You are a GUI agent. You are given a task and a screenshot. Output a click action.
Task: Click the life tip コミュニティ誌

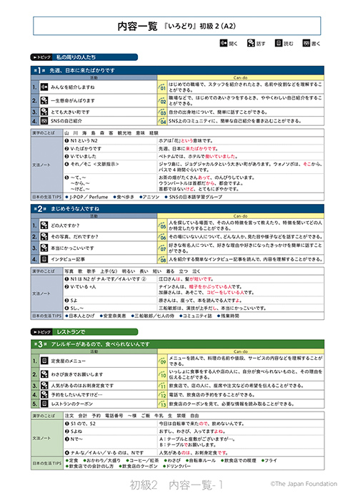pyautogui.click(x=195, y=316)
